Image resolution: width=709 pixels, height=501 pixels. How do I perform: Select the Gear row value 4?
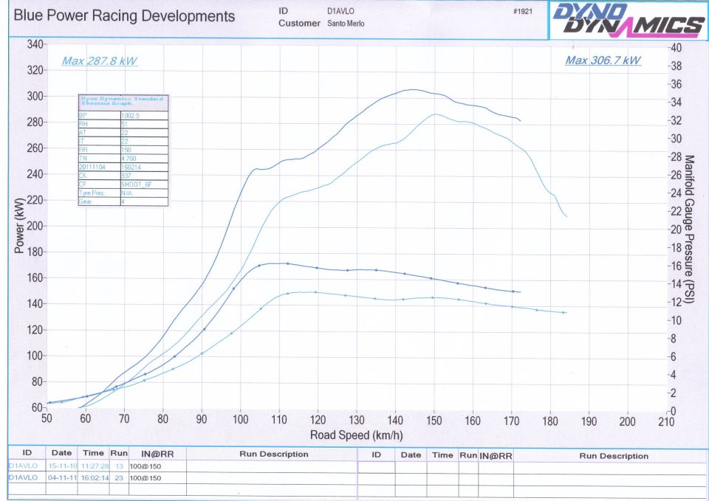pos(143,201)
